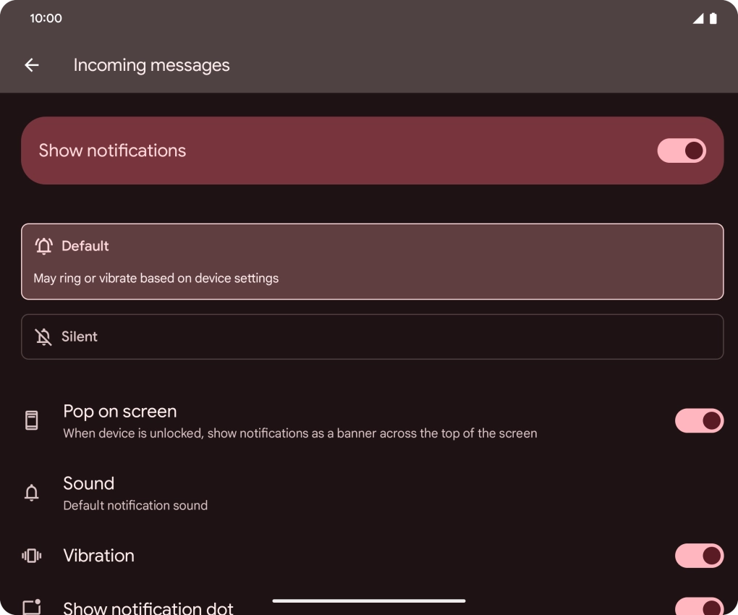This screenshot has height=615, width=738.
Task: Select the Default notification behavior card
Action: pyautogui.click(x=372, y=261)
